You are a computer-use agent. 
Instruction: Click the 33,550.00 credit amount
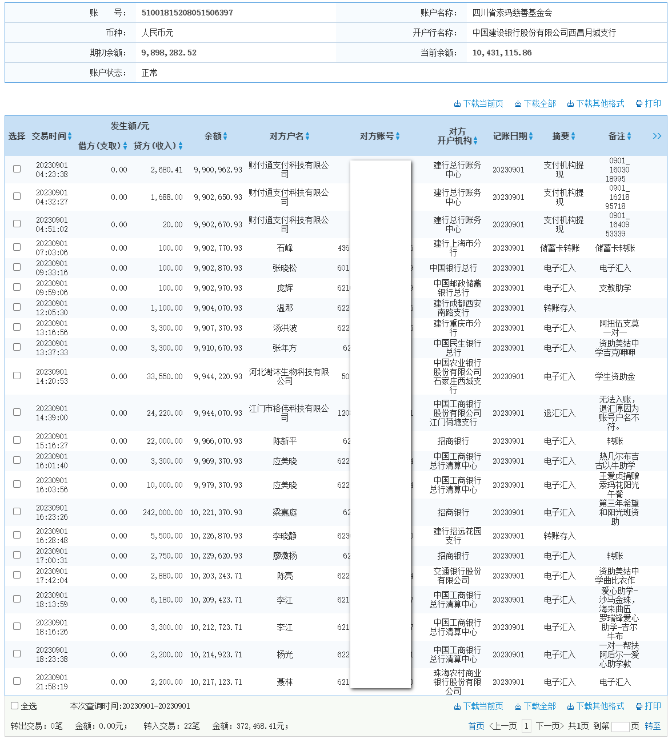(165, 376)
